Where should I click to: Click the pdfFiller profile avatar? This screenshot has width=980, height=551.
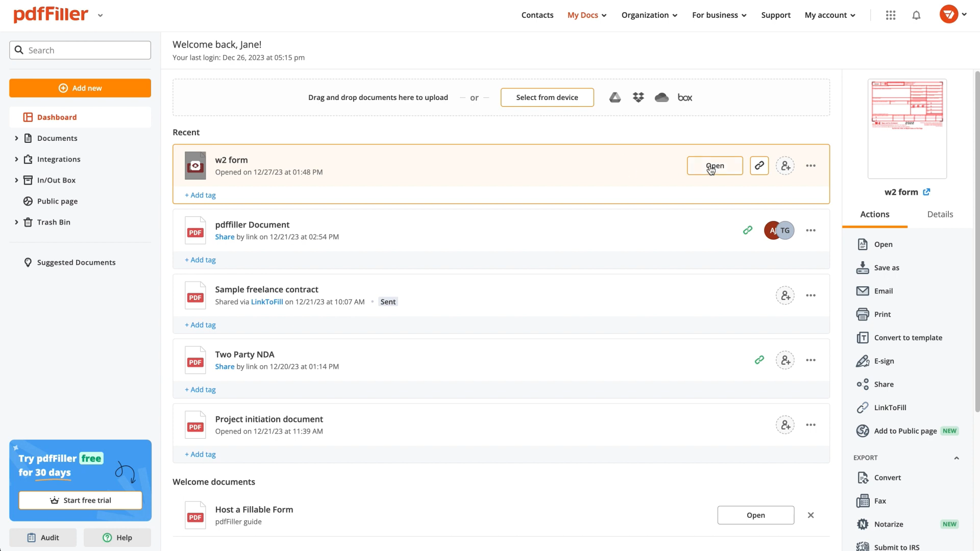[949, 14]
